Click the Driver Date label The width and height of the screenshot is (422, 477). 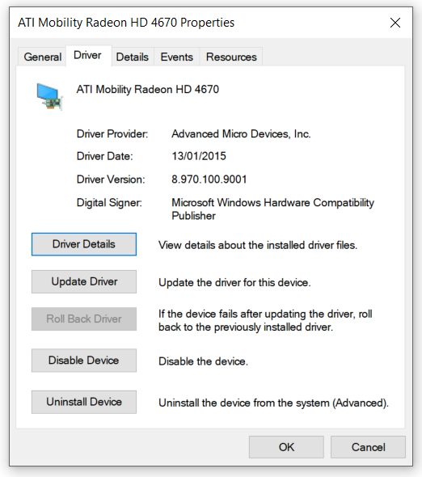coord(104,156)
